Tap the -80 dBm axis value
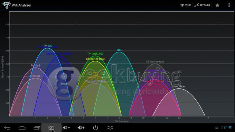 click(x=7, y=90)
